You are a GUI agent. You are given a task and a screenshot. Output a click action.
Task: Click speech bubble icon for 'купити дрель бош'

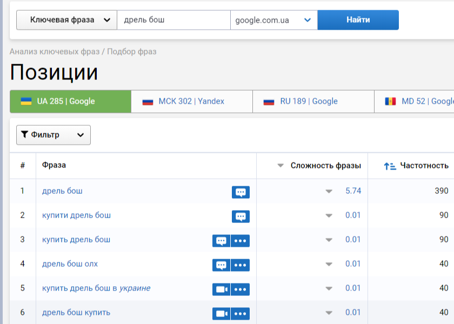(241, 216)
